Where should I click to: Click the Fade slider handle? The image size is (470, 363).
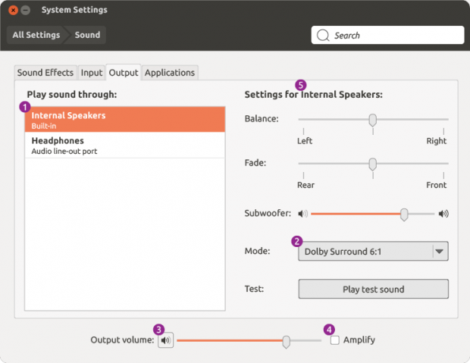click(372, 164)
